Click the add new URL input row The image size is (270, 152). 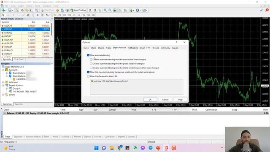136,81
